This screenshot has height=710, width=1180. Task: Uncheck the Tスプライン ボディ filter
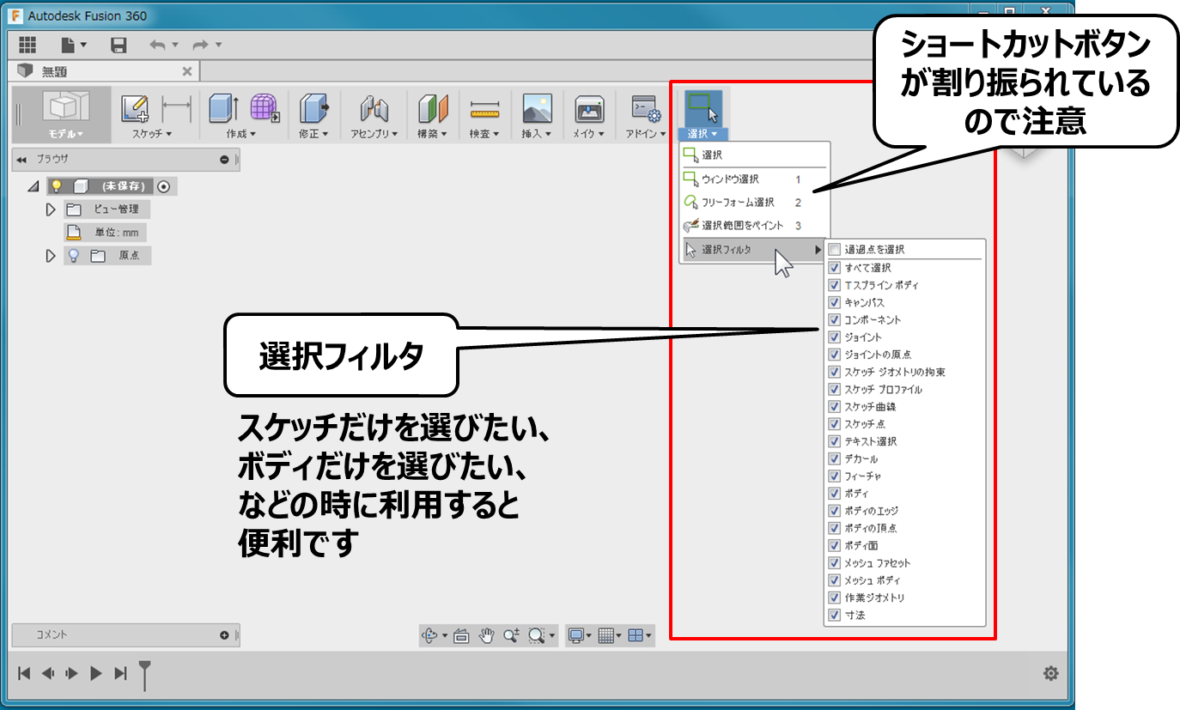(834, 285)
